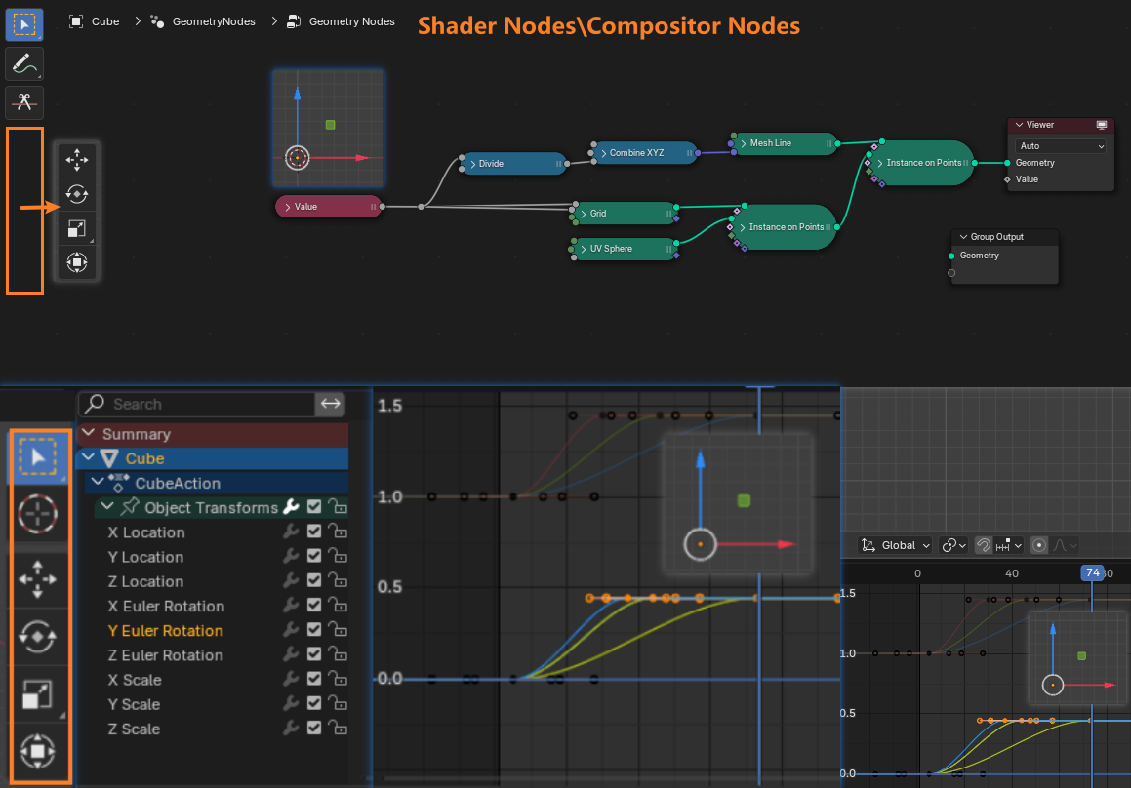Click the monitor icon on Viewer node header
This screenshot has height=788, width=1131.
pos(1102,125)
